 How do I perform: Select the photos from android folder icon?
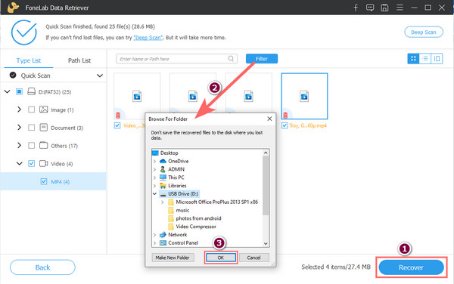pyautogui.click(x=171, y=218)
